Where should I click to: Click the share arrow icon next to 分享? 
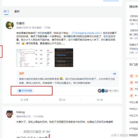pyautogui.click(x=22, y=100)
